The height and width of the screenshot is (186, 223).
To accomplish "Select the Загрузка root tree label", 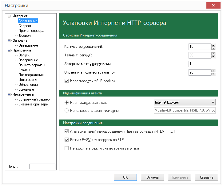I will [20, 40].
